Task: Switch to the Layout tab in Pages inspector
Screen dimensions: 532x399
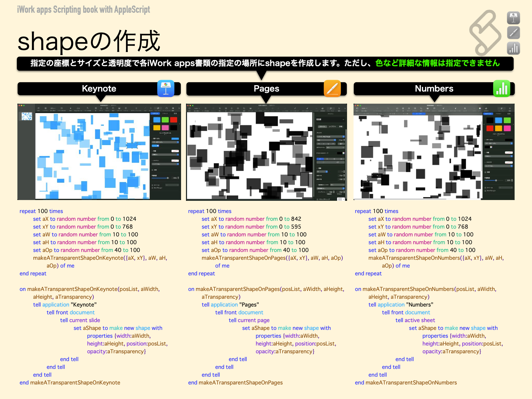Action: [x=332, y=127]
